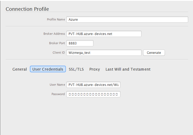Image resolution: width=193 pixels, height=135 pixels.
Task: Click the Profile Name label
Action: (x=56, y=19)
